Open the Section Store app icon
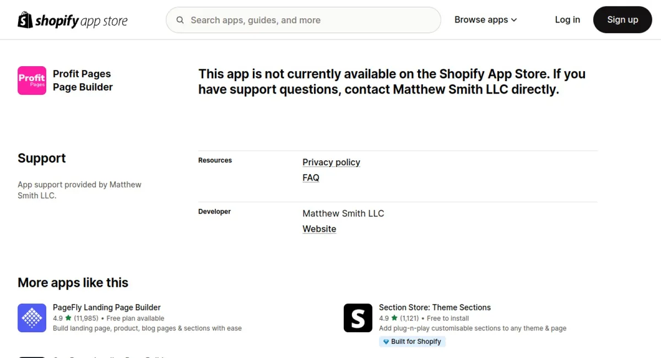The height and width of the screenshot is (358, 661). point(358,318)
